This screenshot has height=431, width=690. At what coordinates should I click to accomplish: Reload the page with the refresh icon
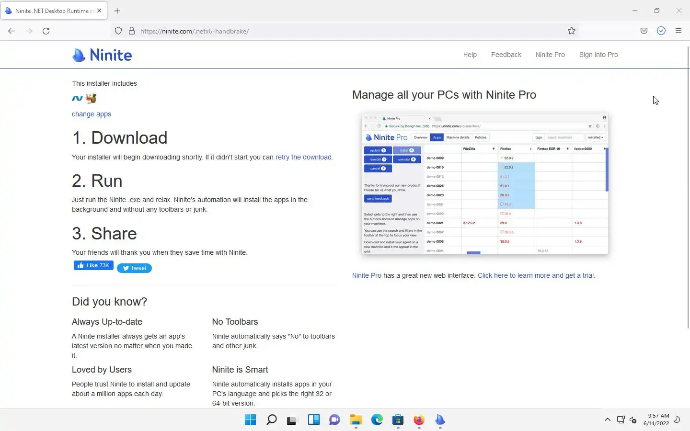(x=46, y=31)
